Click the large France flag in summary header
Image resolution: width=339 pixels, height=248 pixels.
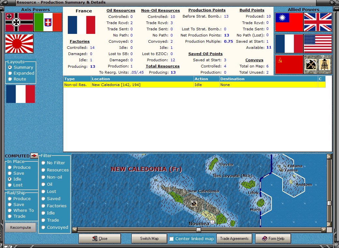coord(81,25)
